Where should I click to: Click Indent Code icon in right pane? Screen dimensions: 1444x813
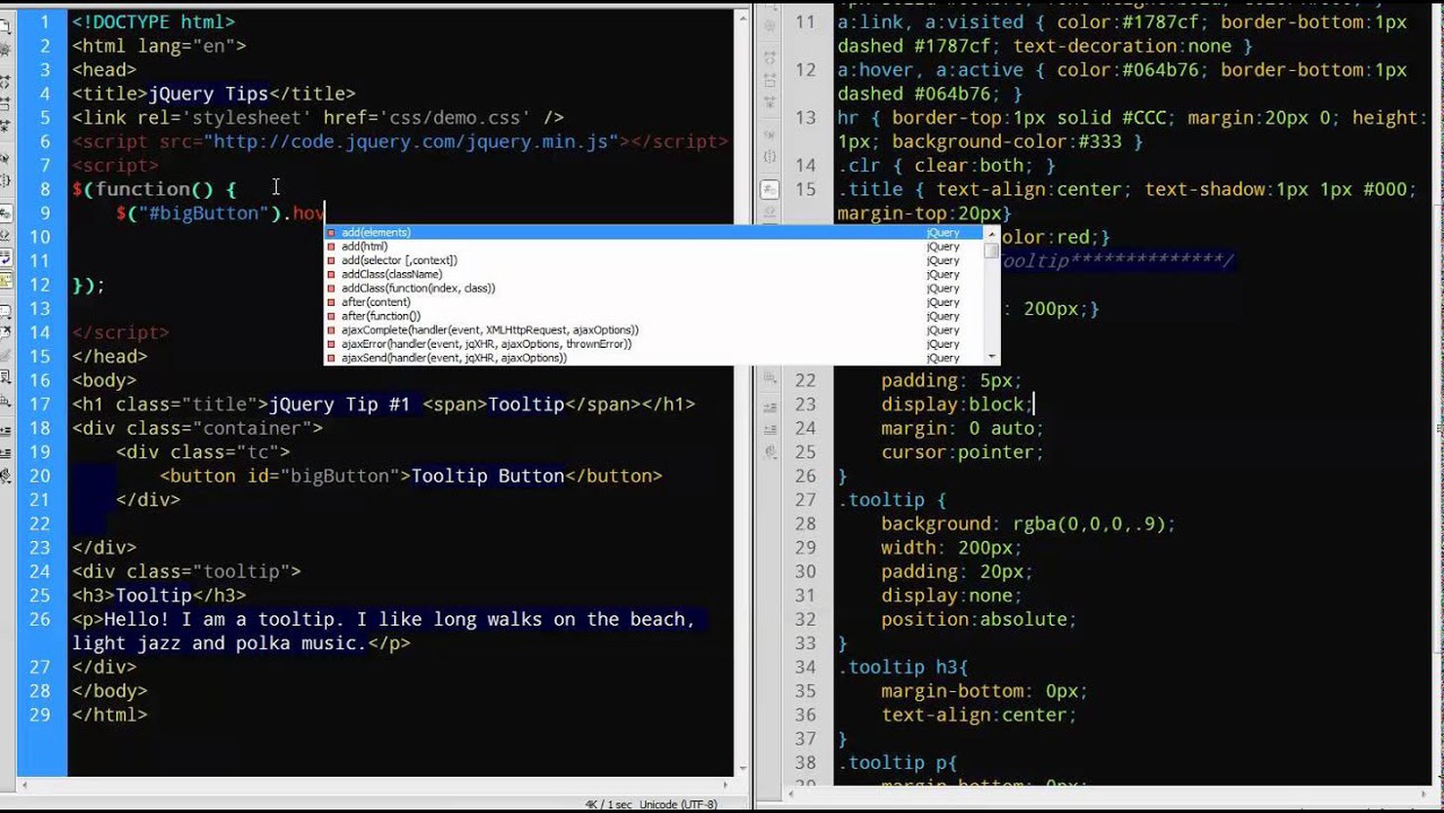point(770,408)
